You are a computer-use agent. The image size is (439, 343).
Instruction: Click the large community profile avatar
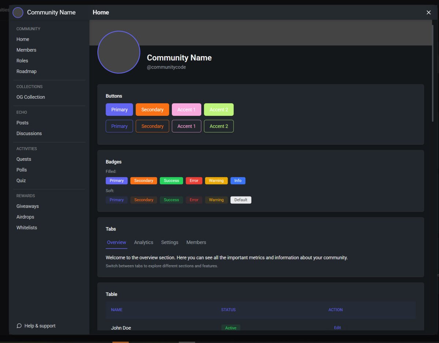pyautogui.click(x=119, y=52)
